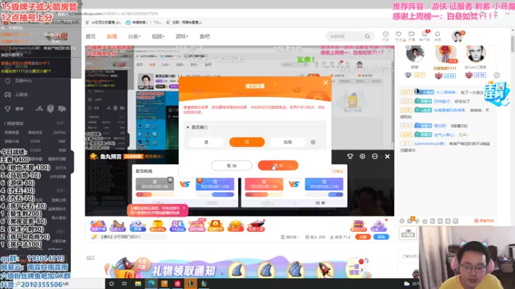Open the Lv.2 treasure icon
Screen dimensions: 515x289
click(x=236, y=226)
